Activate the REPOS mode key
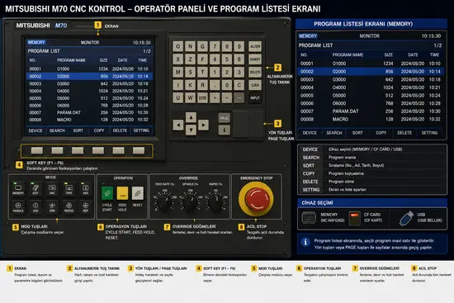Image resolution: width=454 pixels, height=303 pixels. [x=69, y=206]
